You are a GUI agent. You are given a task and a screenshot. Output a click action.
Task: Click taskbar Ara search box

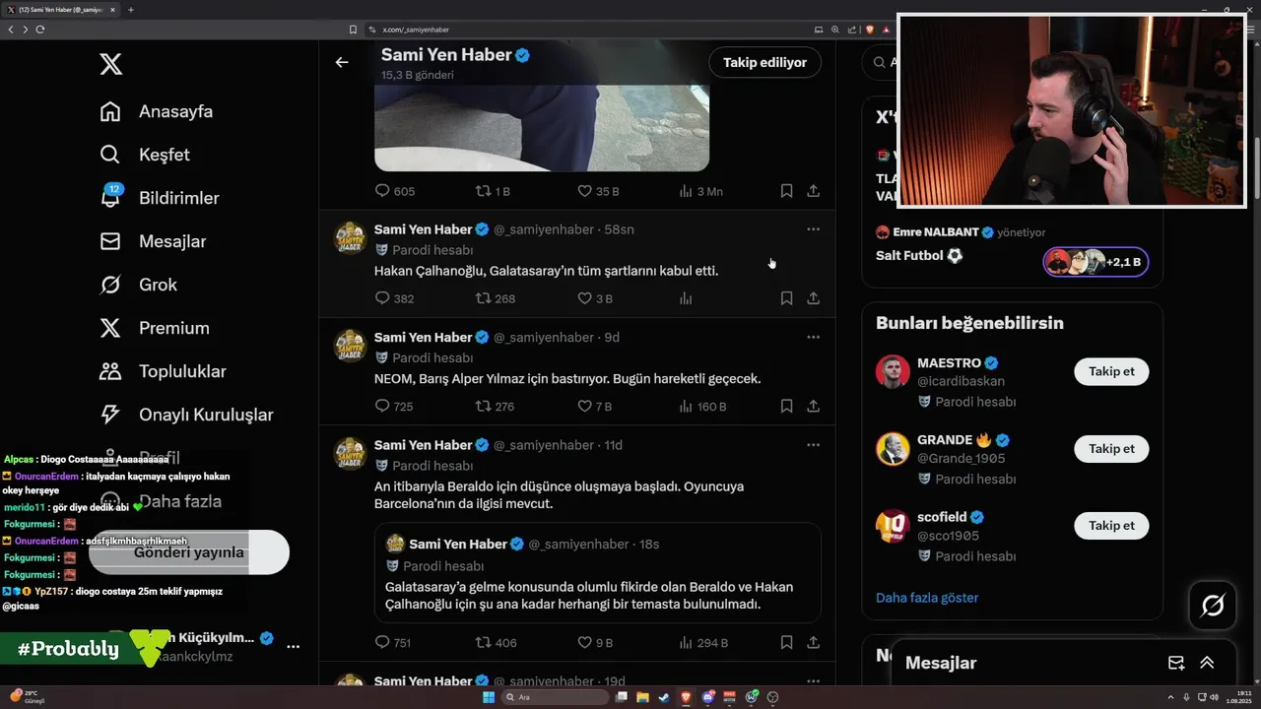(x=556, y=697)
